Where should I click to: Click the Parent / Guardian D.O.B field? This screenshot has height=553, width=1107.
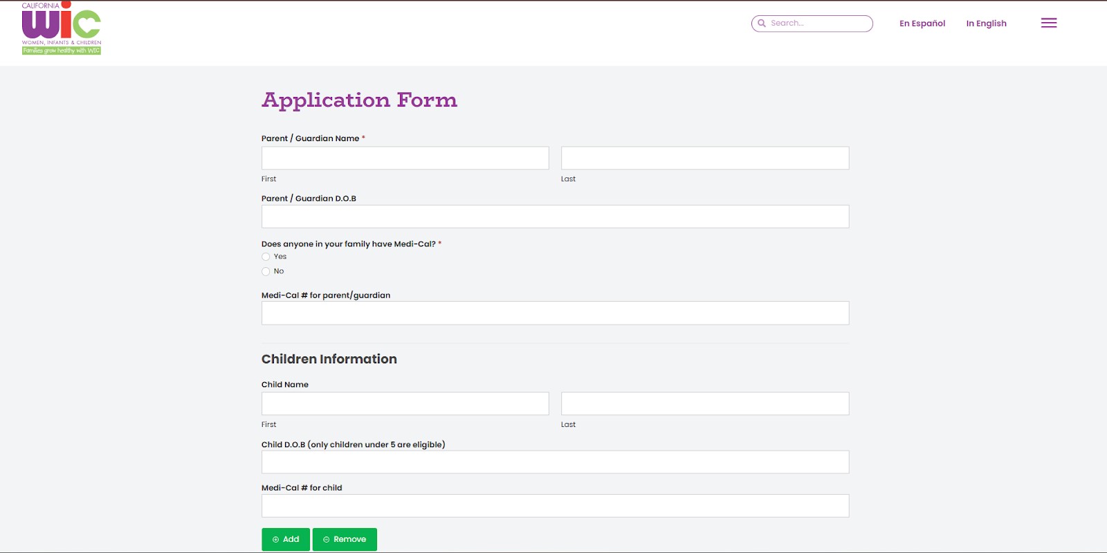(555, 217)
